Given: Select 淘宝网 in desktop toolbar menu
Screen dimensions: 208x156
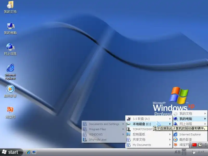Looking at the screenshot, I should click(181, 145).
